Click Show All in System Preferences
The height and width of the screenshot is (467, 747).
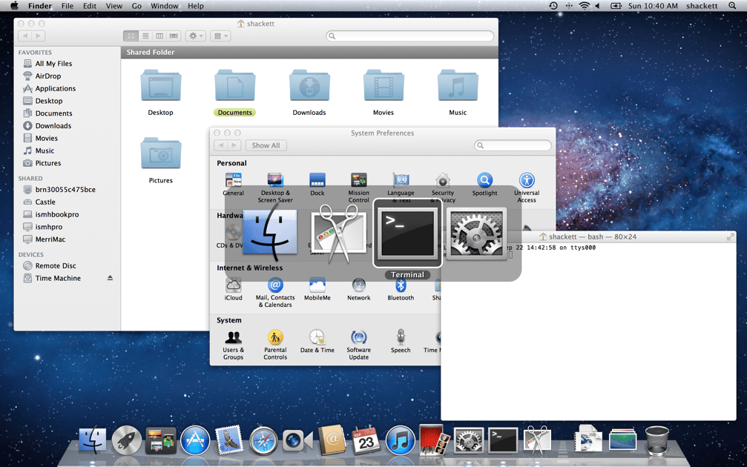click(266, 145)
